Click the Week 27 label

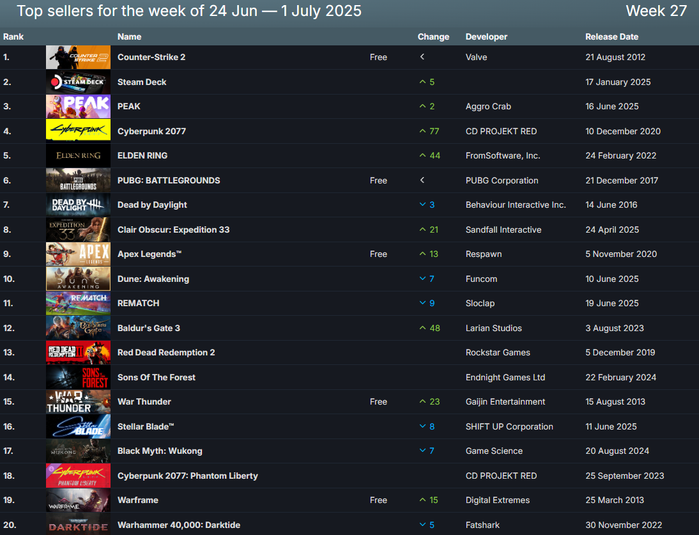[x=656, y=11]
